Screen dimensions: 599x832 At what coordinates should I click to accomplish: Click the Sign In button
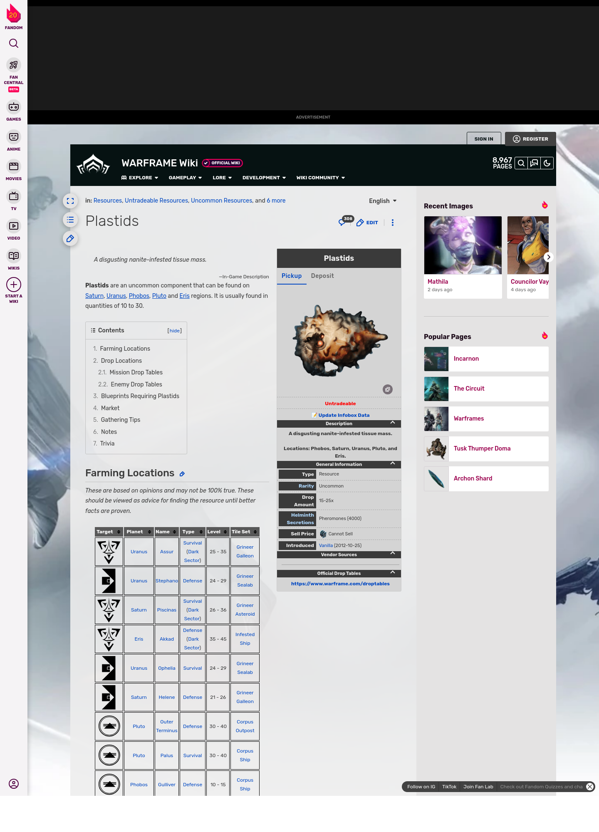[x=484, y=139]
